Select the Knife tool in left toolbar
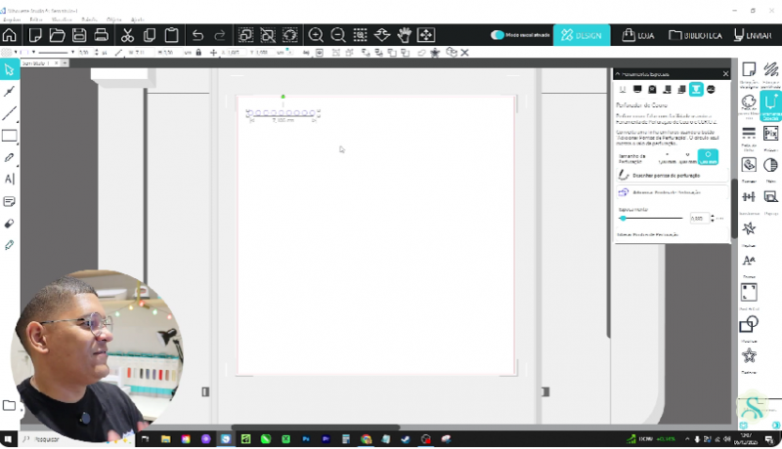The image size is (782, 449). 9,245
